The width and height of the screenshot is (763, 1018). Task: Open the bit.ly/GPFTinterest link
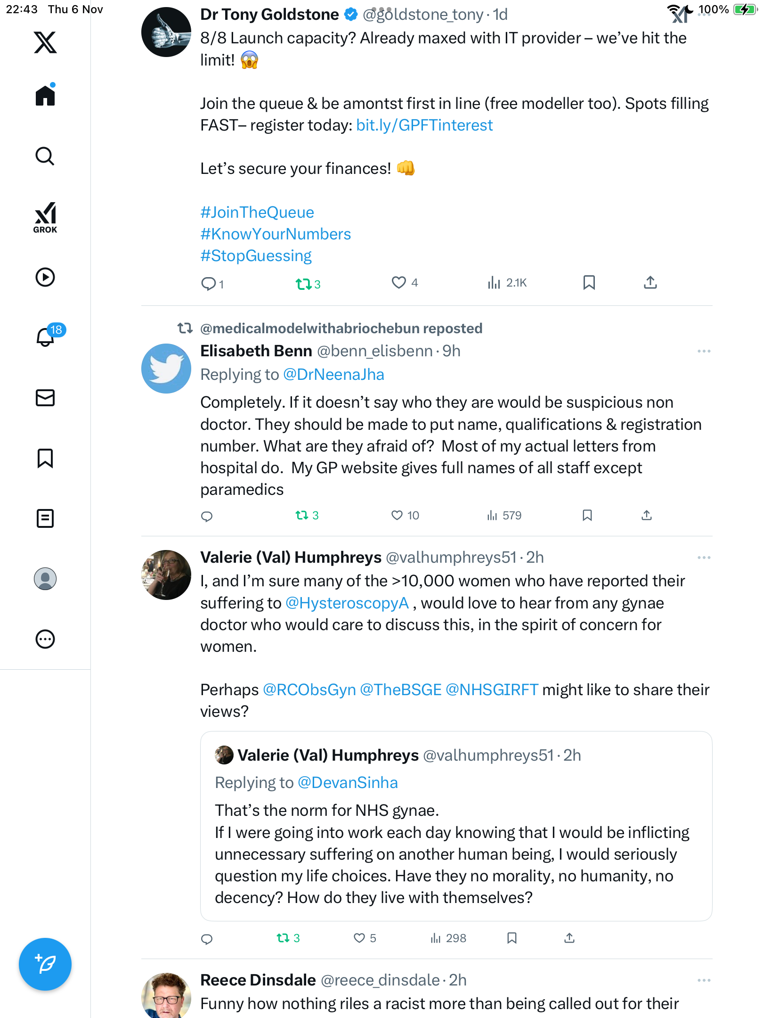(424, 125)
